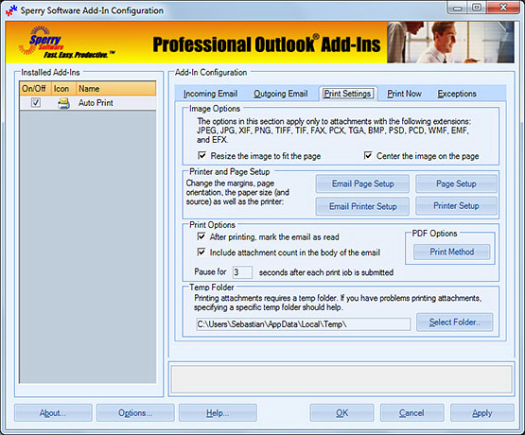Click the Auto Print printer icon
This screenshot has height=435, width=525.
pyautogui.click(x=63, y=103)
